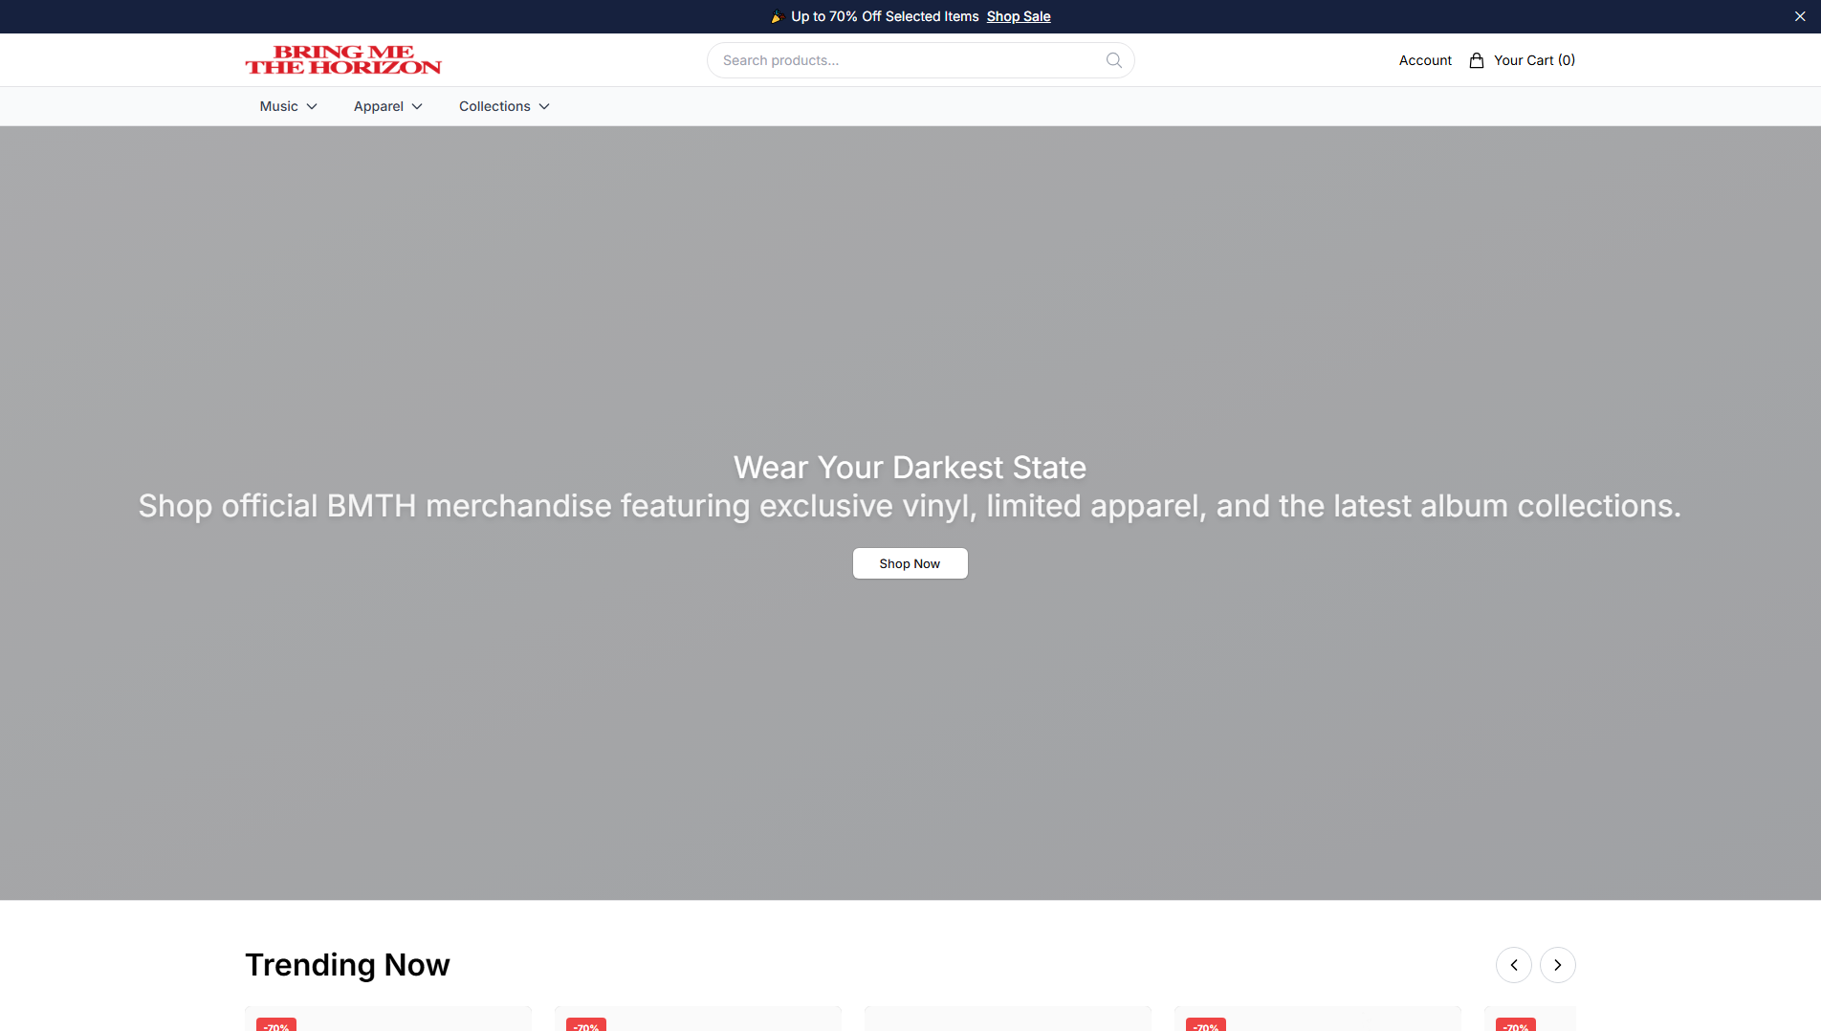
Task: Dismiss the sale announcement banner
Action: tap(1800, 16)
